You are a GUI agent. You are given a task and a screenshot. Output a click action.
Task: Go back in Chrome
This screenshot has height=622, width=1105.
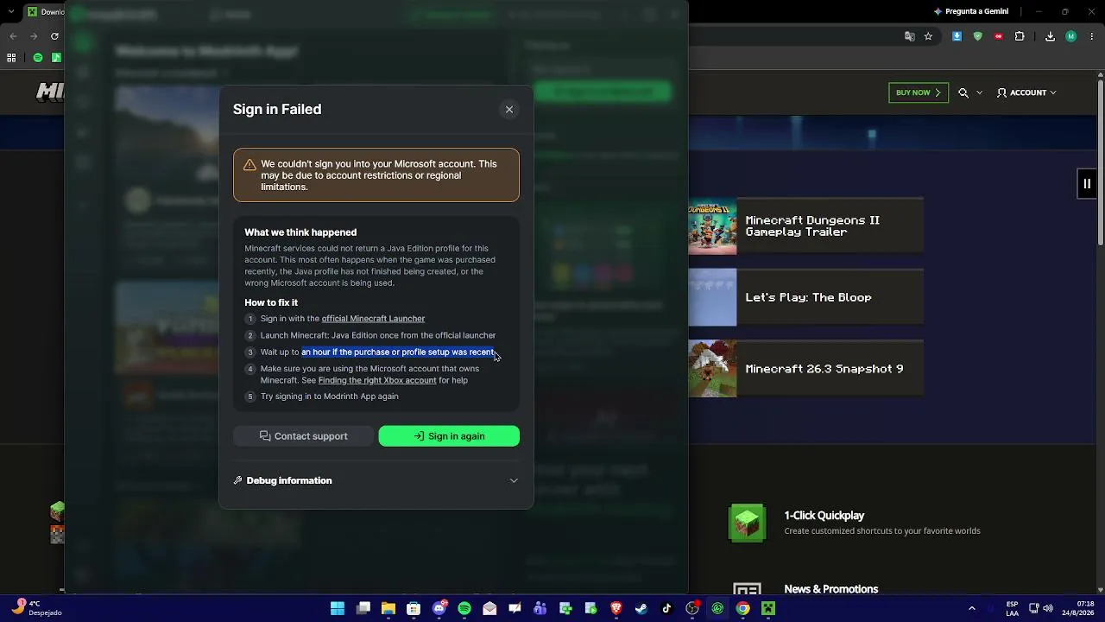(x=13, y=36)
